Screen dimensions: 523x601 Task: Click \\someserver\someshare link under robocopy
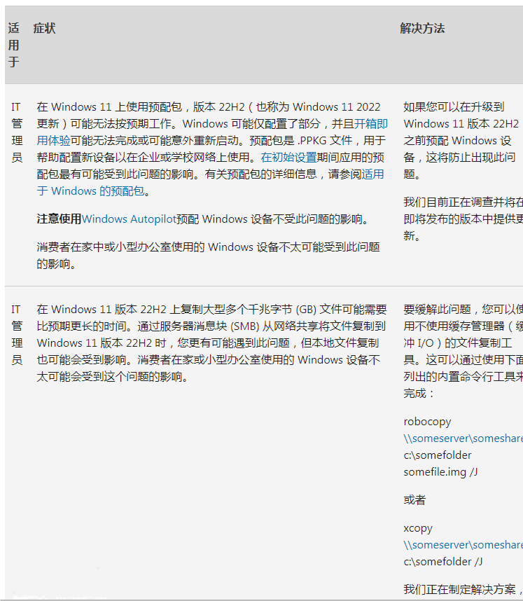(x=463, y=438)
